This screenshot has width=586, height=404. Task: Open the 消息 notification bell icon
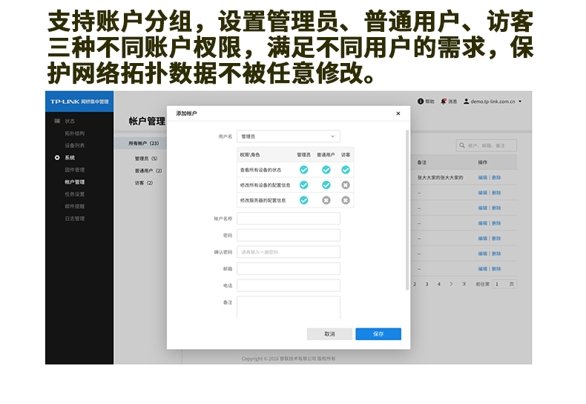pyautogui.click(x=444, y=102)
